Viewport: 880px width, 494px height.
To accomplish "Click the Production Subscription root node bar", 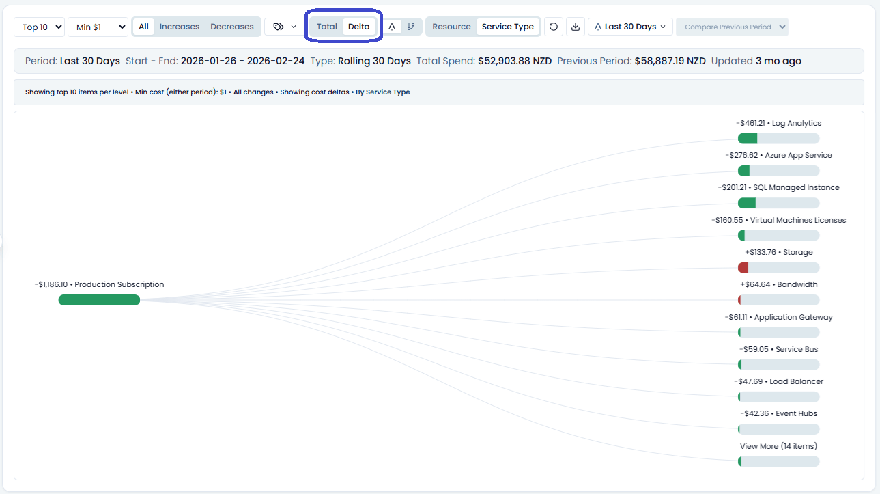I will (99, 300).
